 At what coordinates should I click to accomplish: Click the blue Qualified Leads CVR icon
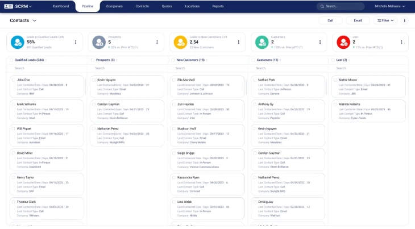point(16,41)
